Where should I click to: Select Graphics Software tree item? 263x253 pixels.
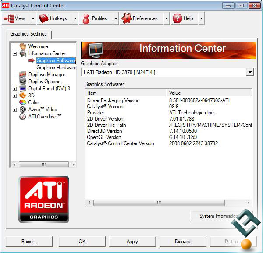(x=56, y=61)
